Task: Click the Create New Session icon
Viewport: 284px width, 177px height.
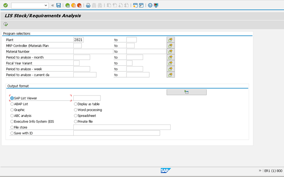Action: pos(135,5)
